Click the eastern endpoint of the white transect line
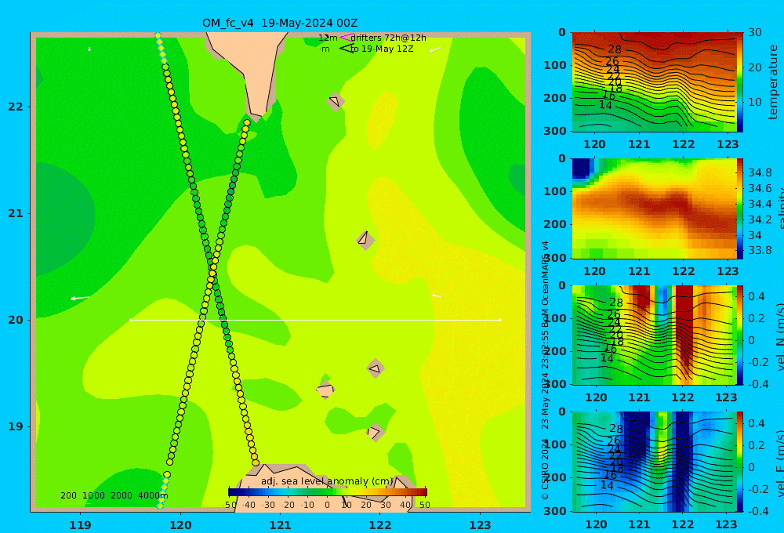The height and width of the screenshot is (533, 784). tap(500, 320)
